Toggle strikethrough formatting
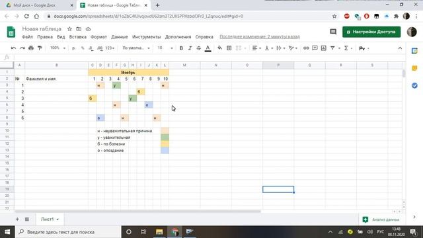The image size is (423, 238). click(x=198, y=48)
